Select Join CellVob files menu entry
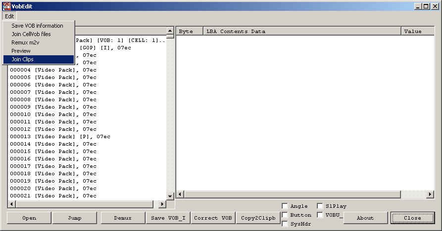 pyautogui.click(x=38, y=34)
